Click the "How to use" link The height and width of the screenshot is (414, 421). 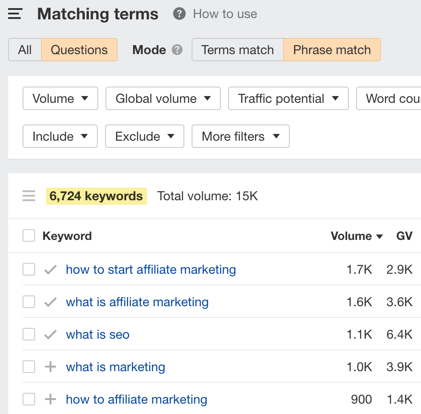click(224, 14)
